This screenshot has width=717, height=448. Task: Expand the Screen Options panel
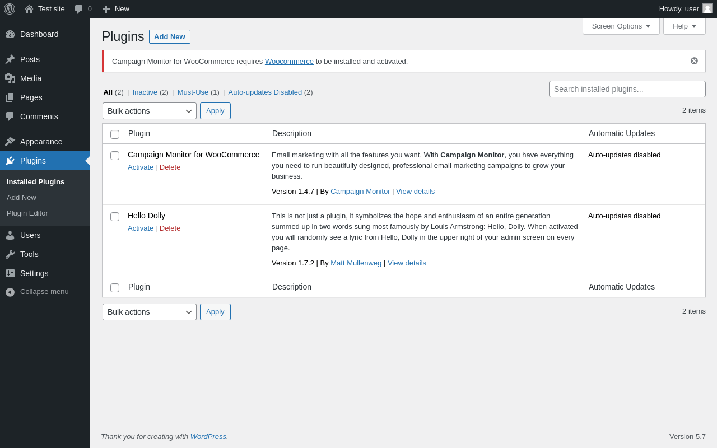click(621, 26)
